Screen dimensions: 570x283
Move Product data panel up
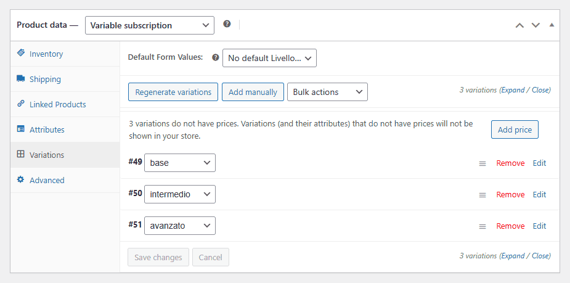tap(520, 25)
